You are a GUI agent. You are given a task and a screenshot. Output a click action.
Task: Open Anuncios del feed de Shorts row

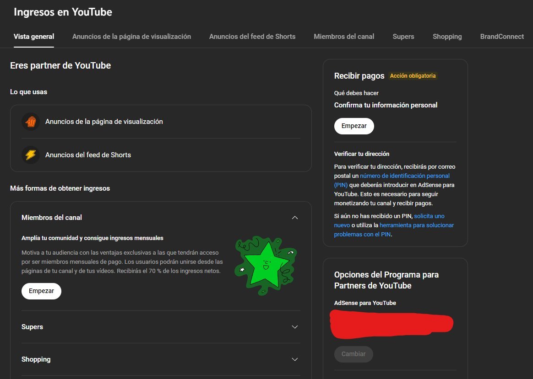[161, 155]
